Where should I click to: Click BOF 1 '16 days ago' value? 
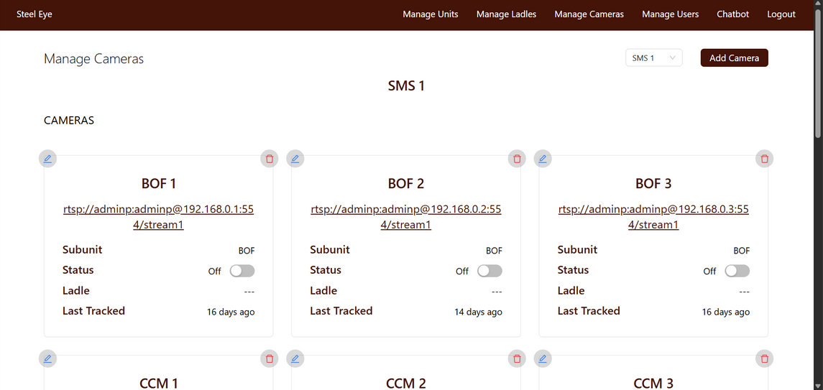[231, 312]
